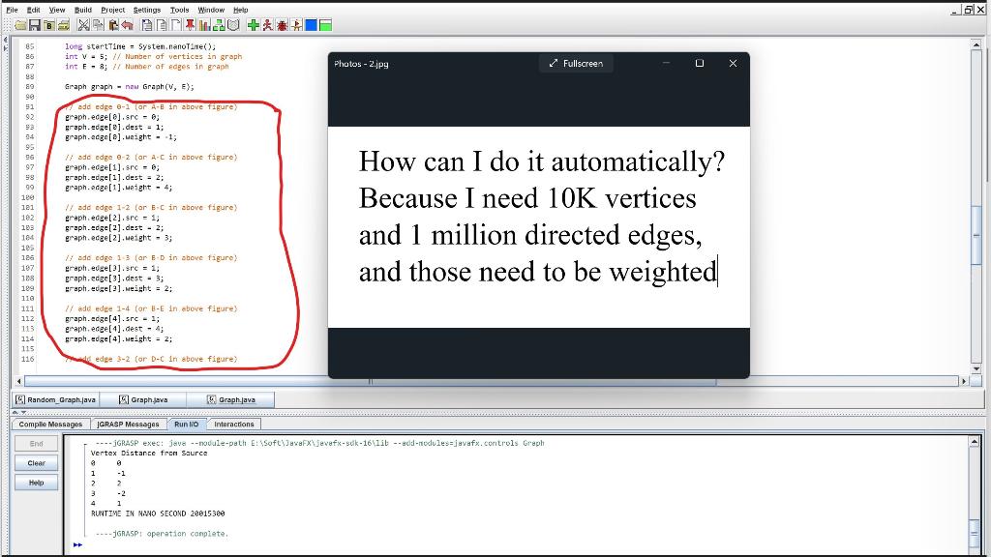Click the editor vertical scrollbar thumb
This screenshot has width=991, height=557.
pyautogui.click(x=976, y=235)
